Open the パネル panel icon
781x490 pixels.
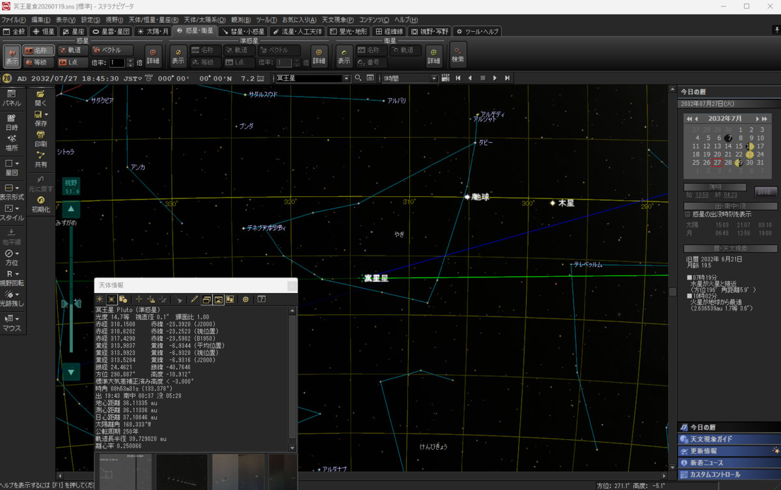point(12,98)
